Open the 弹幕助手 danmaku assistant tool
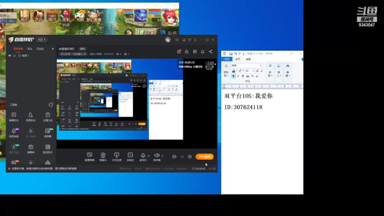 (14, 117)
